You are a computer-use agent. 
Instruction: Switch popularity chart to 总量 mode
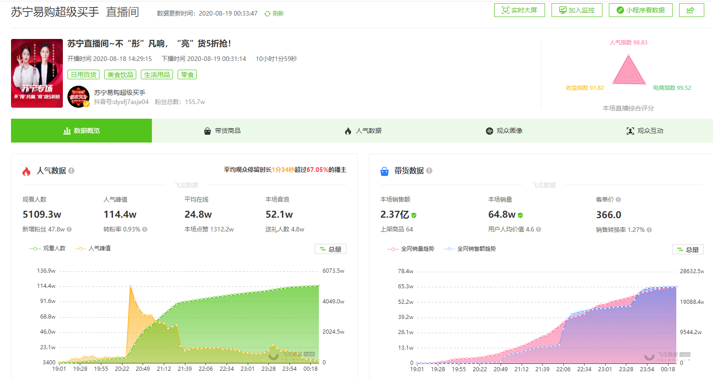[330, 249]
